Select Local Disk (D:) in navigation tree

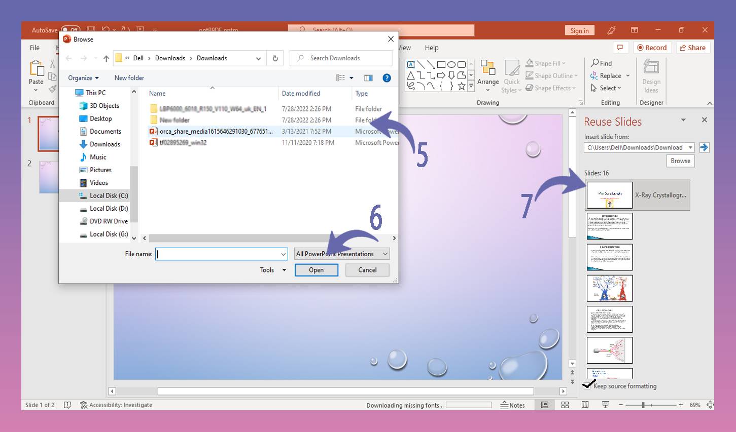pyautogui.click(x=108, y=208)
